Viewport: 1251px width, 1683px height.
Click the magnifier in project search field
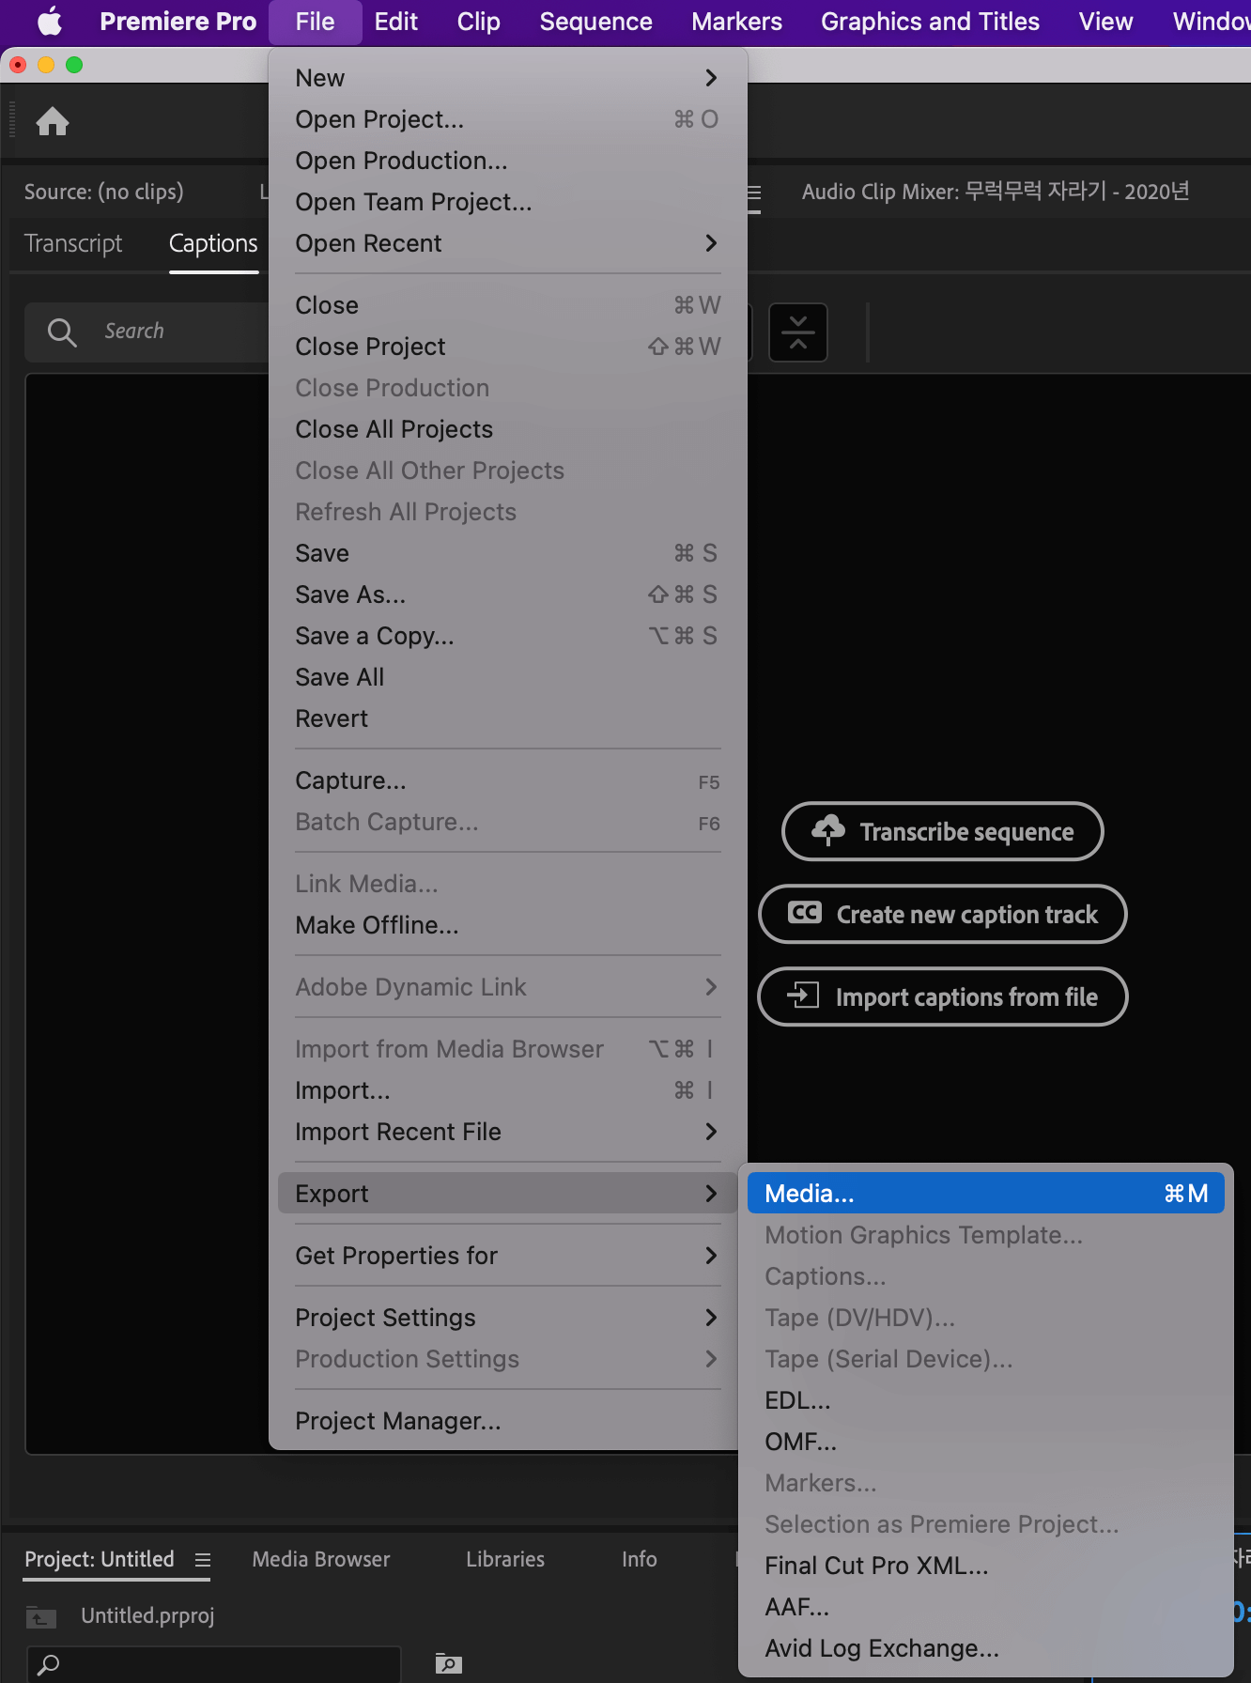[x=48, y=1665]
